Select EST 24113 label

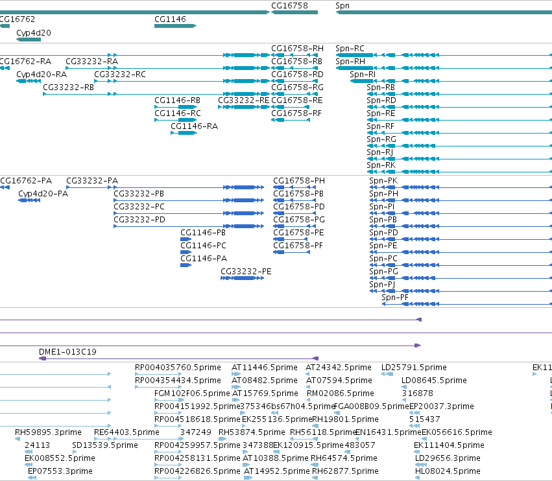tap(38, 445)
